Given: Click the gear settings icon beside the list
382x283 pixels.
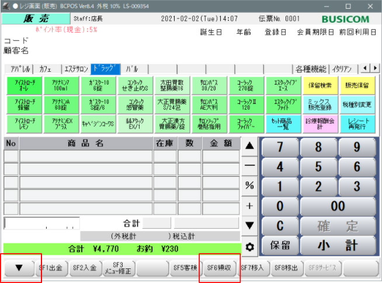Looking at the screenshot, I should [249, 247].
